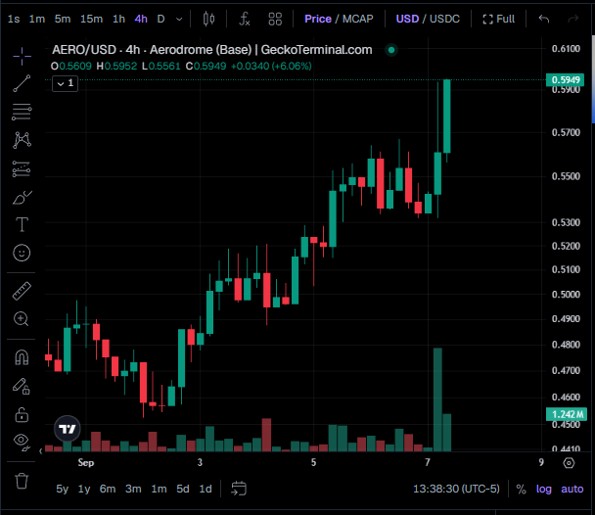Select the trend line drawing tool
The image size is (595, 515).
pyautogui.click(x=22, y=83)
